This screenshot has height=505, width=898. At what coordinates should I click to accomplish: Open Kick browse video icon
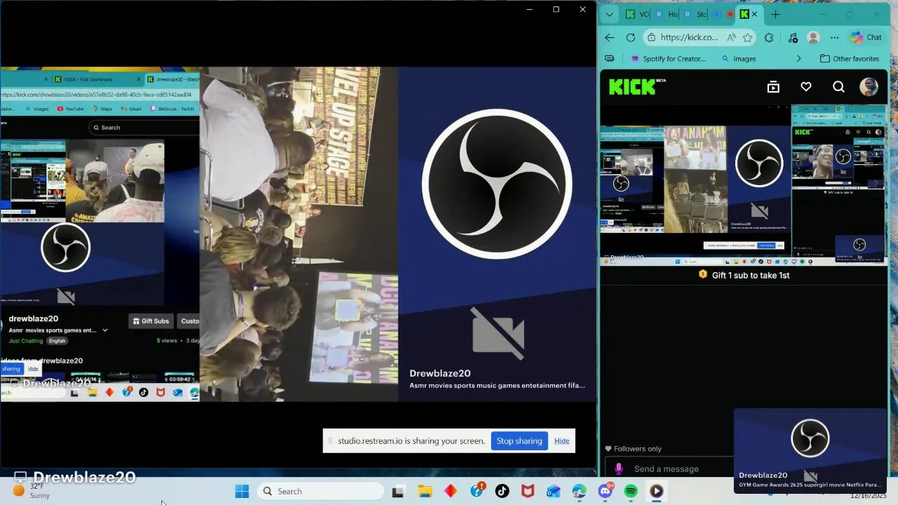[x=773, y=87]
